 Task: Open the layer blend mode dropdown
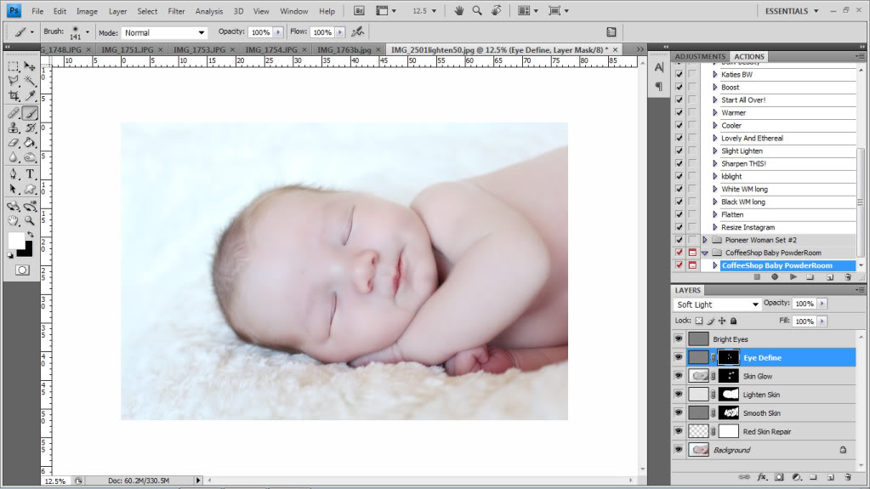tap(717, 304)
